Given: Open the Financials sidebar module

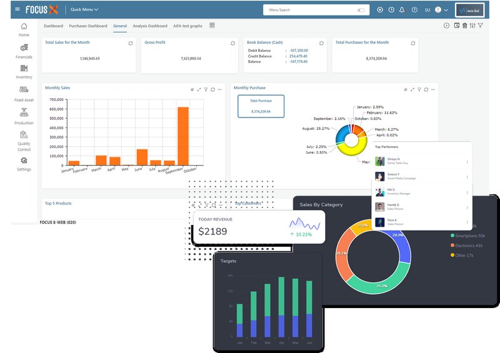Looking at the screenshot, I should [24, 51].
